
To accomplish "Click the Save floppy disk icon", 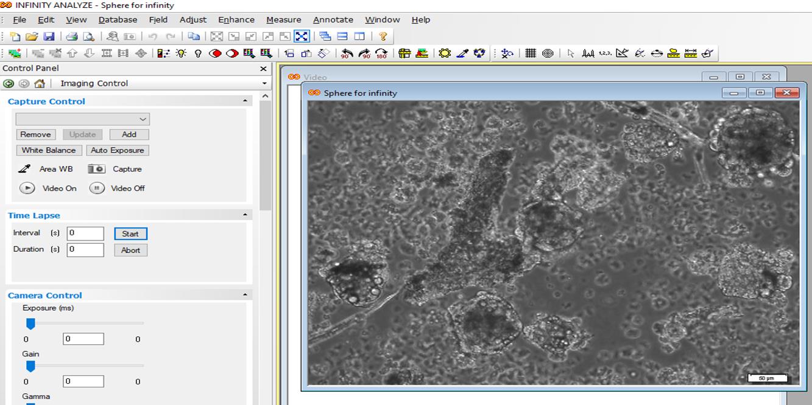I will pyautogui.click(x=49, y=36).
